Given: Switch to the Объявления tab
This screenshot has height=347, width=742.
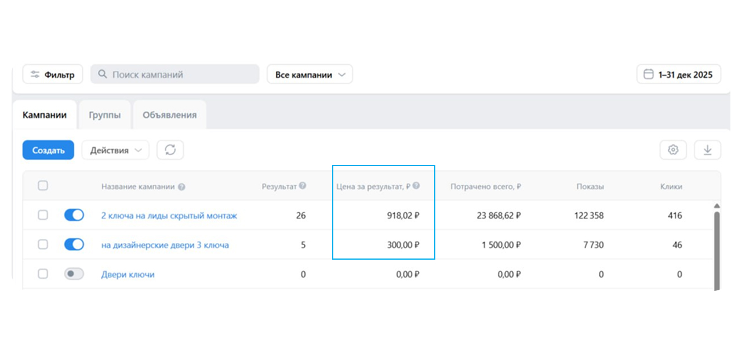Looking at the screenshot, I should point(169,115).
